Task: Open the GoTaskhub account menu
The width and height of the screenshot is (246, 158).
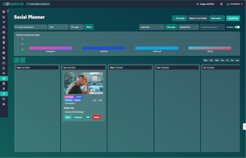Action: click(x=235, y=4)
